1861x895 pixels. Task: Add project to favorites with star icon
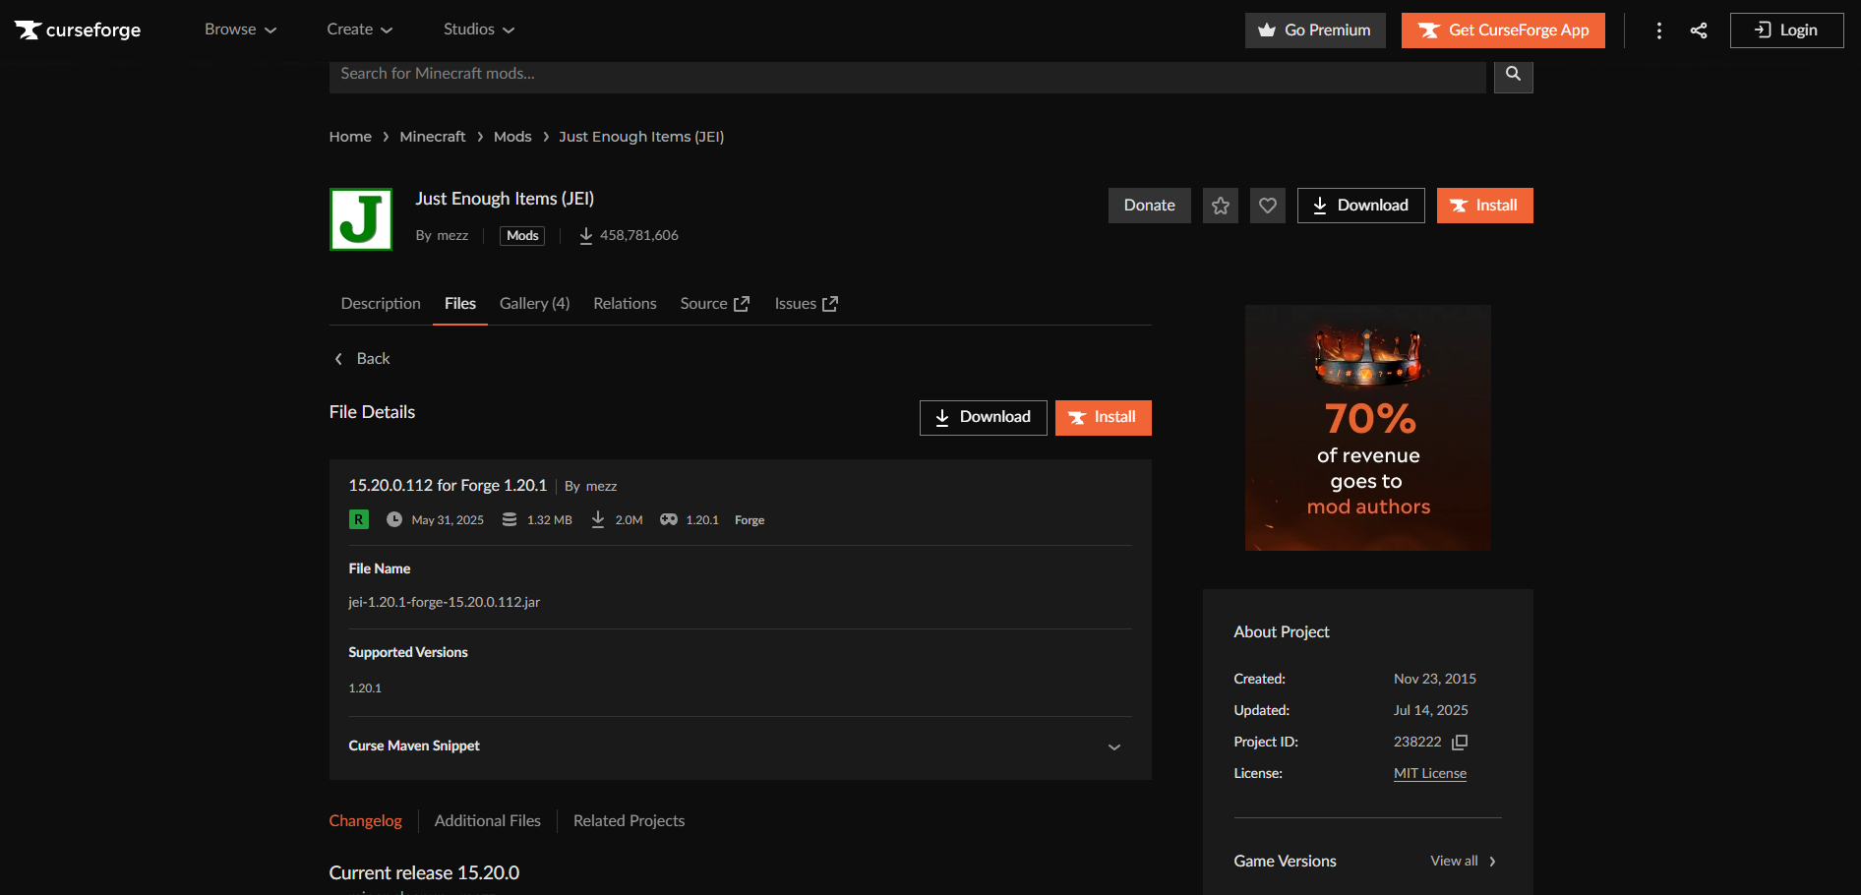point(1221,206)
